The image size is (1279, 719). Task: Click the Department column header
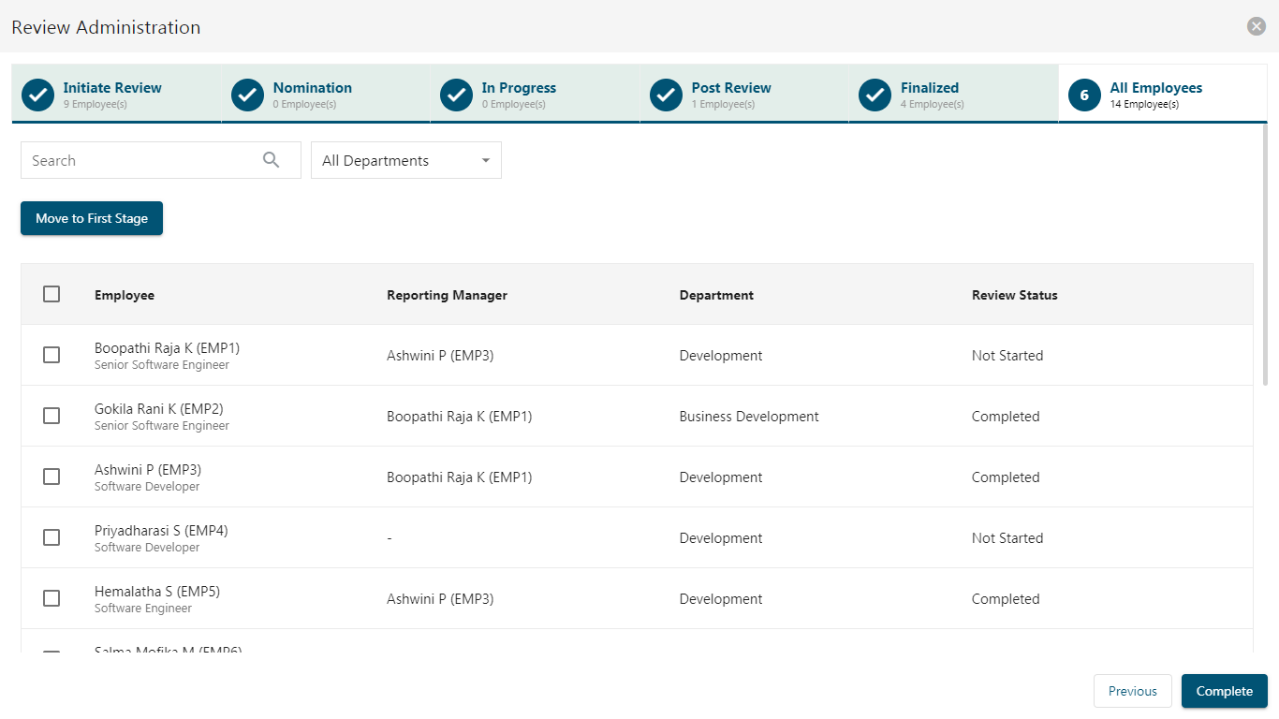716,295
